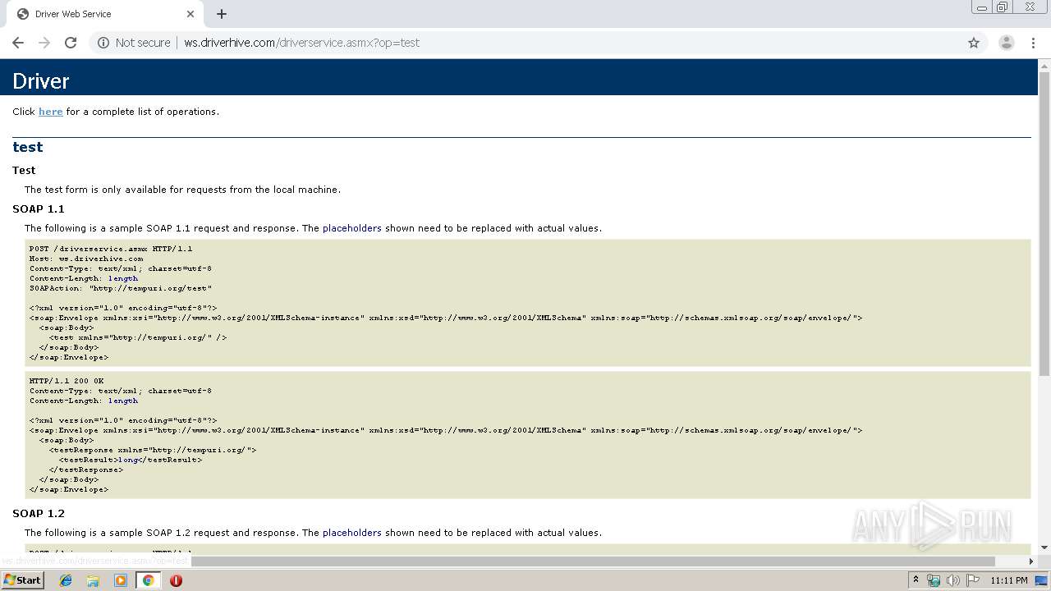Viewport: 1051px width, 591px height.
Task: Click 'placeholders' link in SOAP 1.2 section
Action: coord(352,533)
